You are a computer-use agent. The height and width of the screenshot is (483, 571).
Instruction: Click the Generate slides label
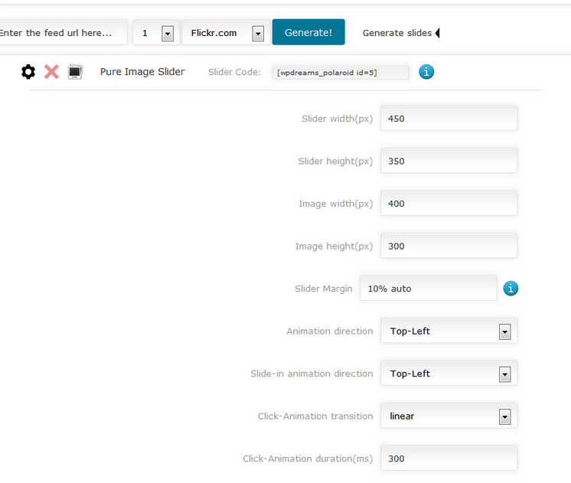[397, 33]
